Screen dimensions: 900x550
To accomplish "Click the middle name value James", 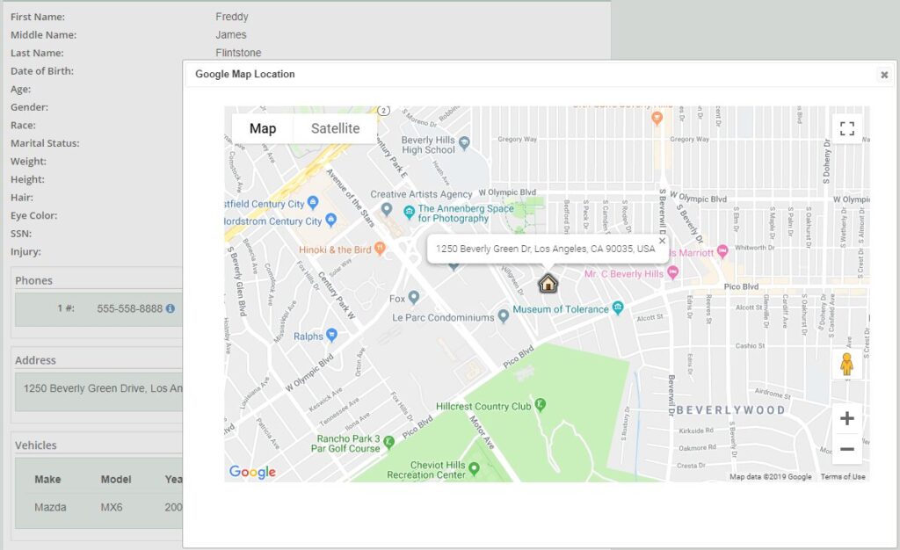I will coord(231,35).
